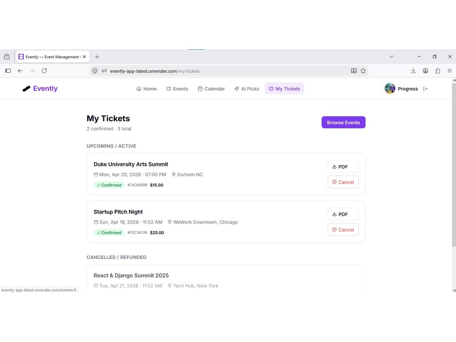The width and height of the screenshot is (456, 342).
Task: Click ticket code #7AC66DBB
Action: (137, 185)
